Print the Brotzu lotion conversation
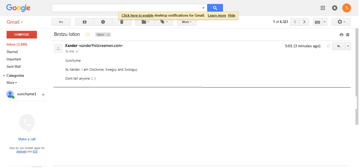360x168 pixels. pyautogui.click(x=341, y=35)
